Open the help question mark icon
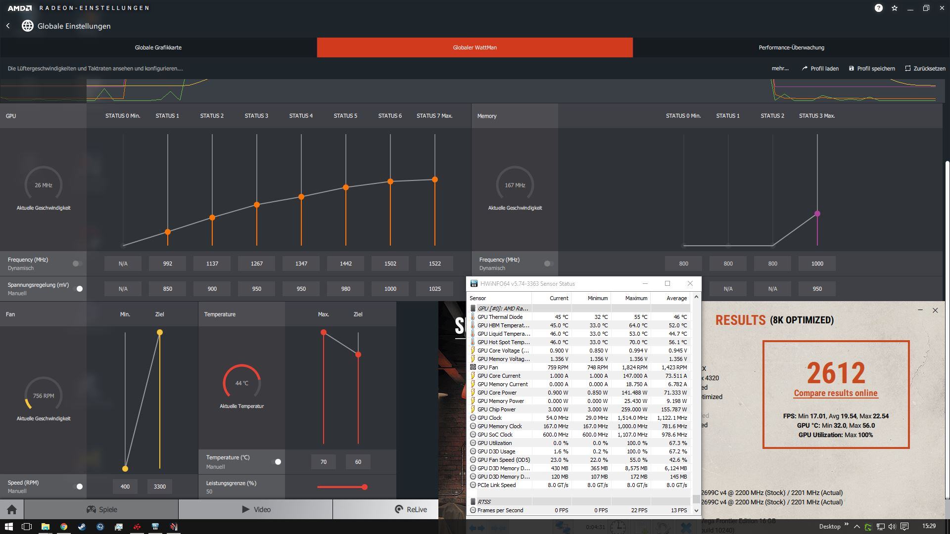 (x=878, y=8)
